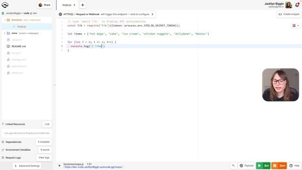Click the green status dot in bottom bar
The width and height of the screenshot is (302, 170).
coord(59,166)
